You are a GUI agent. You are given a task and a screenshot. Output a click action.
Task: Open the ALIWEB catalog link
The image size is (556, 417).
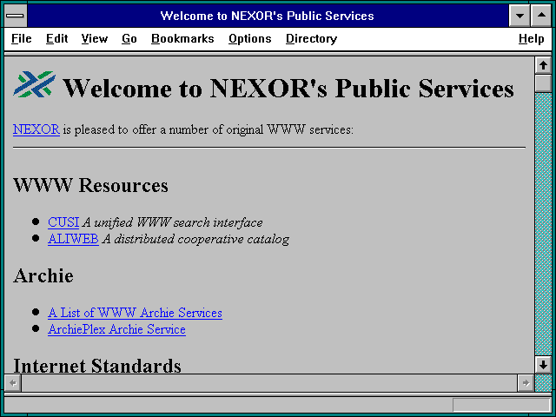tap(73, 239)
